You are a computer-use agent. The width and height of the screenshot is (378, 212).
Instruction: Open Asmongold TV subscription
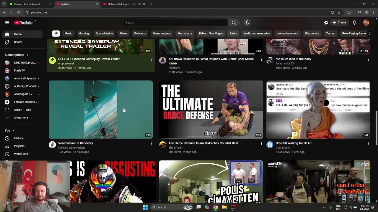22,94
